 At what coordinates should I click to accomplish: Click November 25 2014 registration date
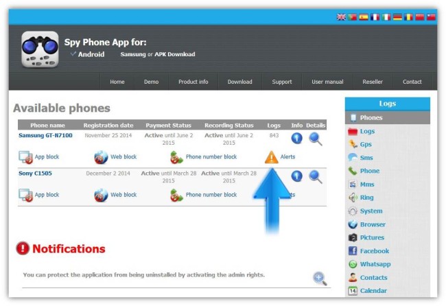108,135
